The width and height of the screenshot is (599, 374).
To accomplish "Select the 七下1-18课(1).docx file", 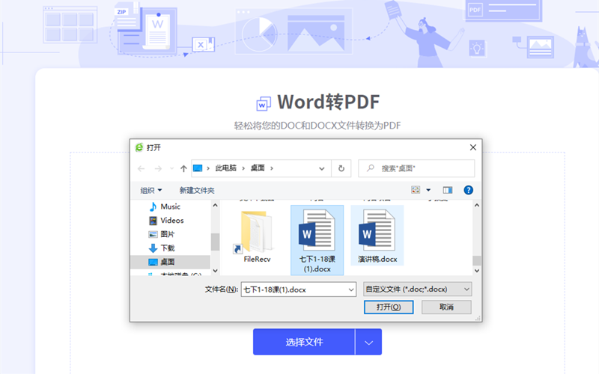I will [316, 239].
